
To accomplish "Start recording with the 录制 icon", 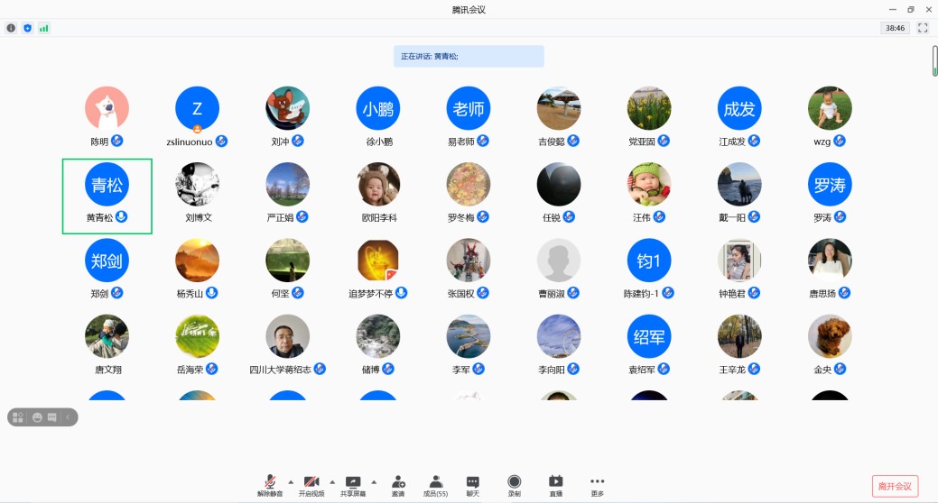I will (x=514, y=485).
